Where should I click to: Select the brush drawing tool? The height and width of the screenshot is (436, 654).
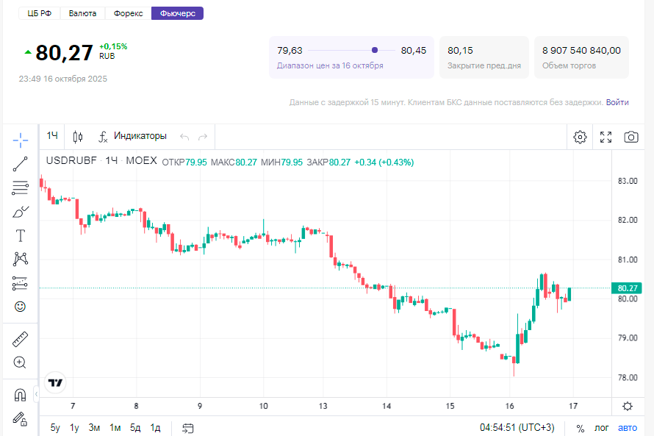21,212
